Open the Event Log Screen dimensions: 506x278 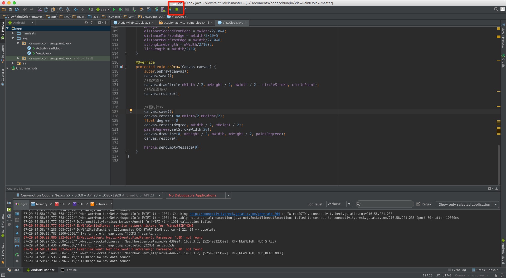point(457,270)
